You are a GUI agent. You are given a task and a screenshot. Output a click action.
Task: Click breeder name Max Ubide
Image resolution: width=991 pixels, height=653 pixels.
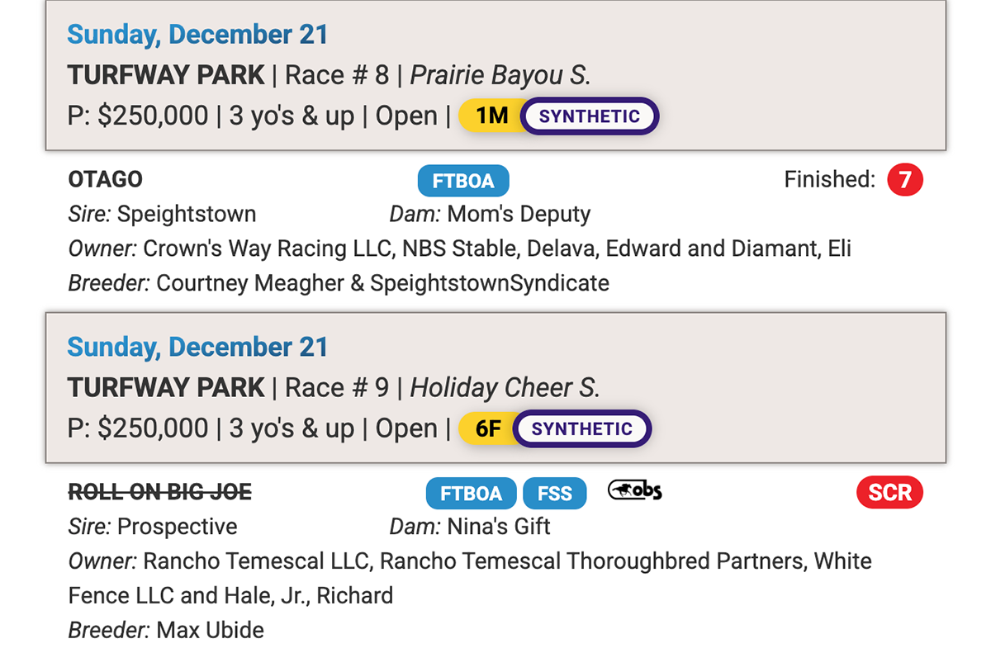pos(211,631)
